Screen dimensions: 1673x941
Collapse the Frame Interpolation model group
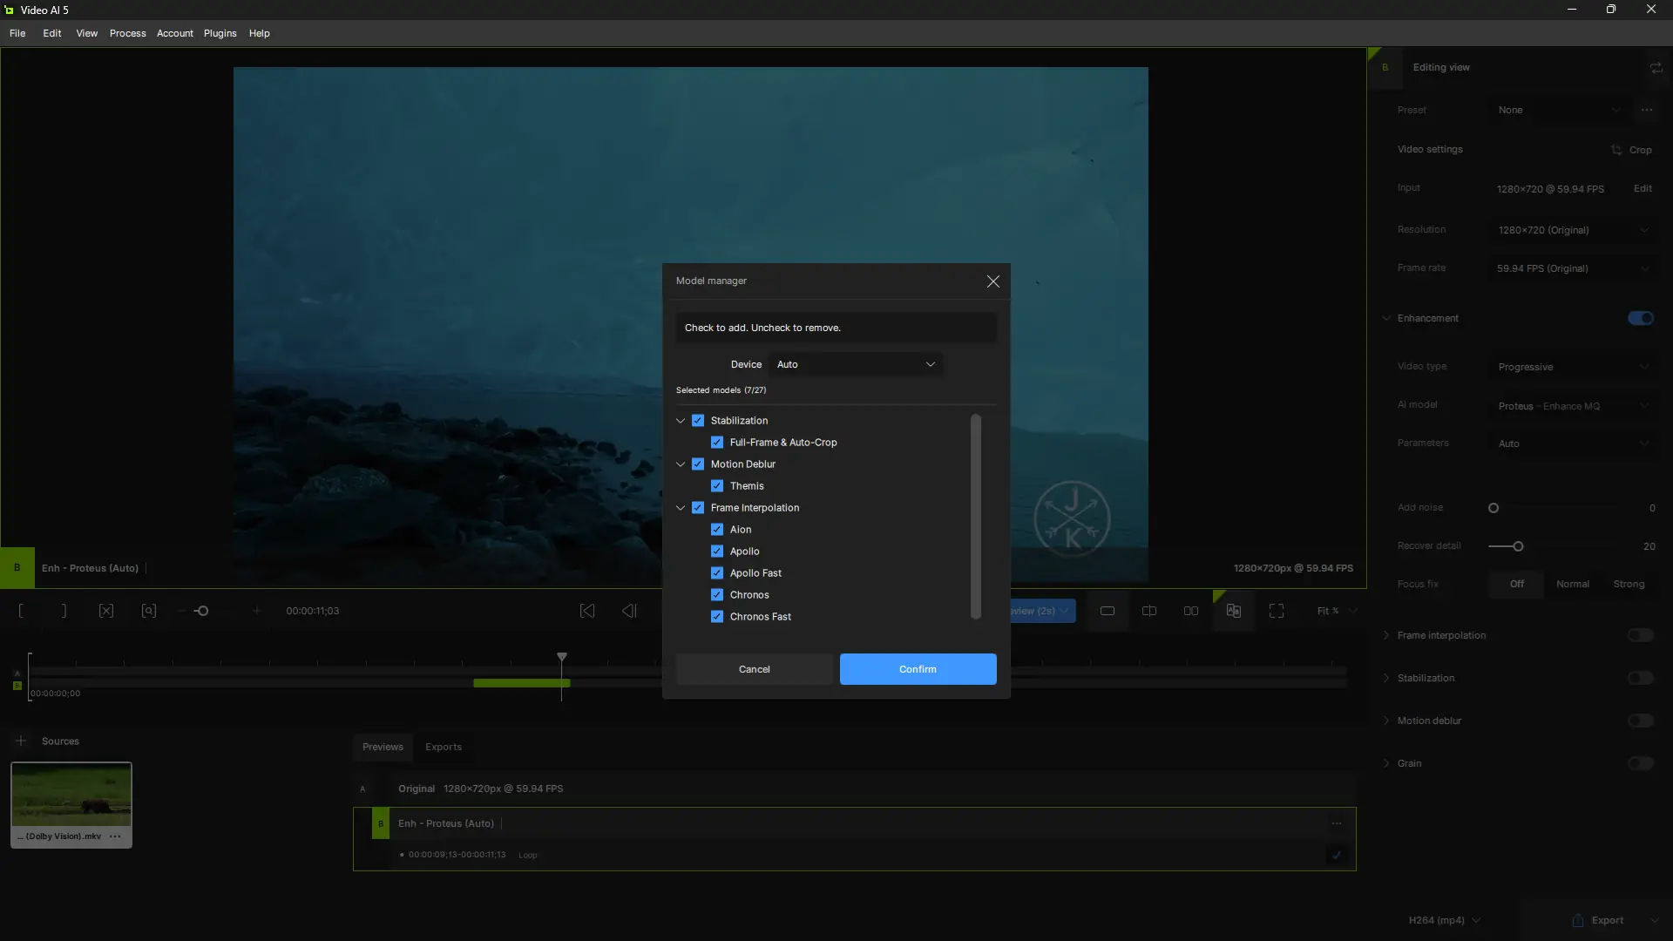click(x=681, y=508)
